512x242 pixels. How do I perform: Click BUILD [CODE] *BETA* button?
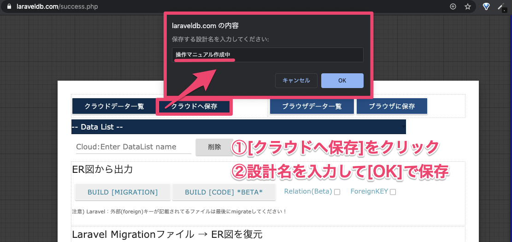224,192
